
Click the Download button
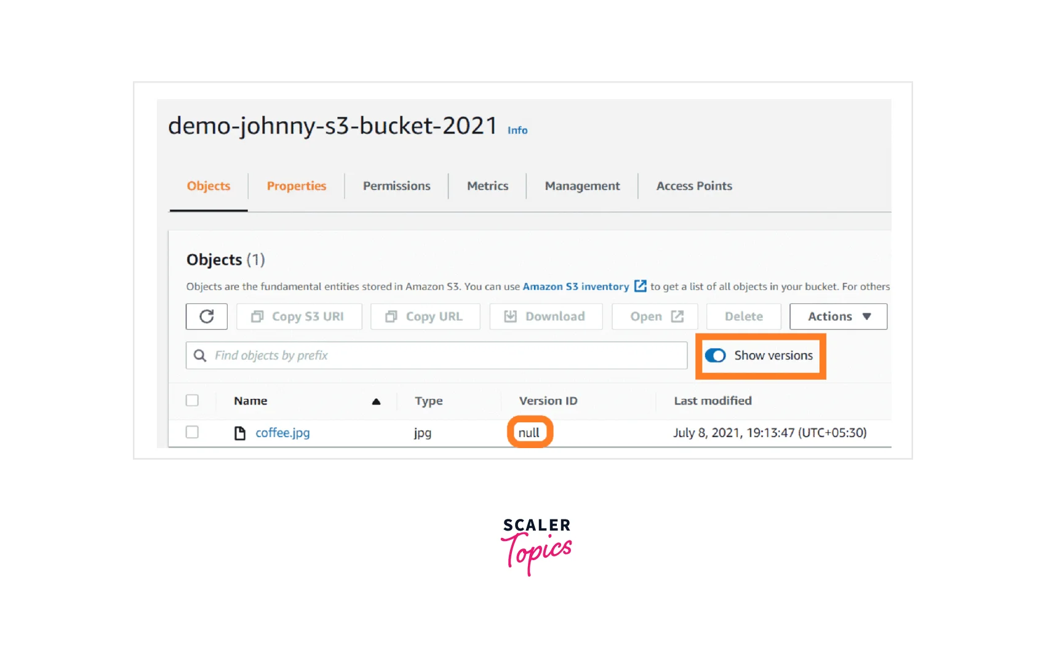click(x=546, y=316)
